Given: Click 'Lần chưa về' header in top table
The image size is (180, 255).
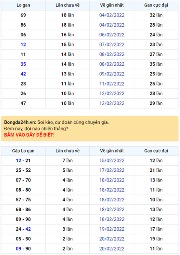Looking at the screenshot, I should click(x=67, y=5).
